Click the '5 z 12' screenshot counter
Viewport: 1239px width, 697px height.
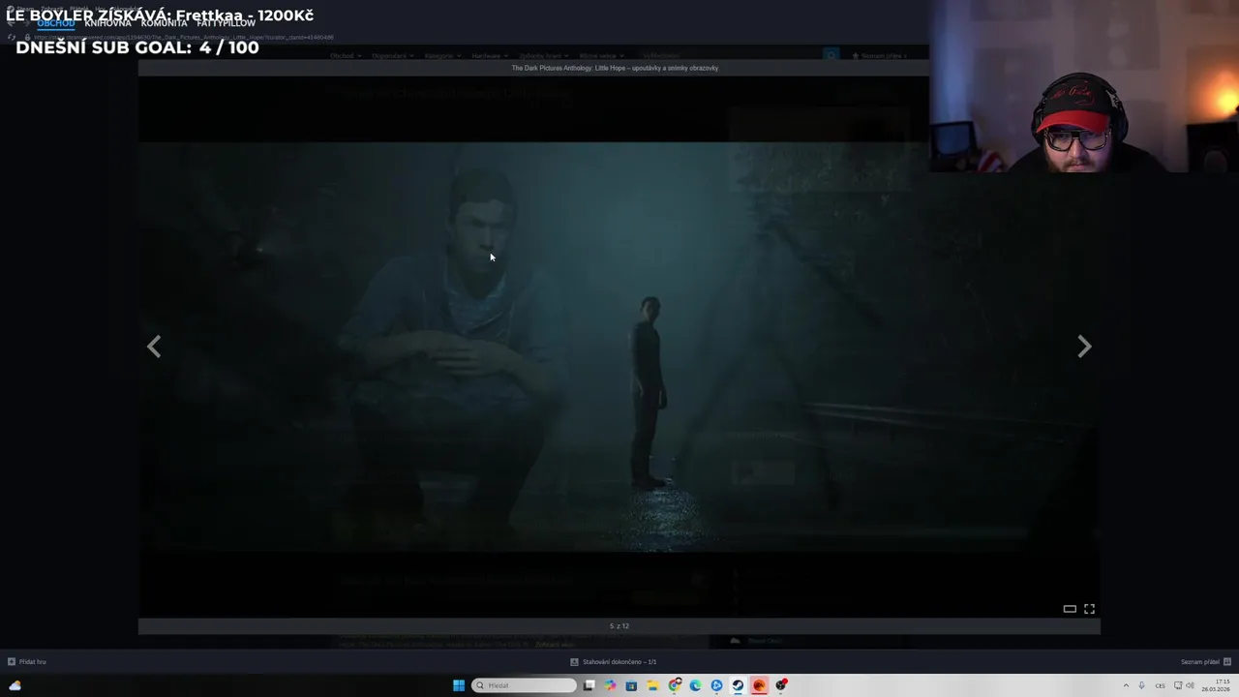[619, 626]
